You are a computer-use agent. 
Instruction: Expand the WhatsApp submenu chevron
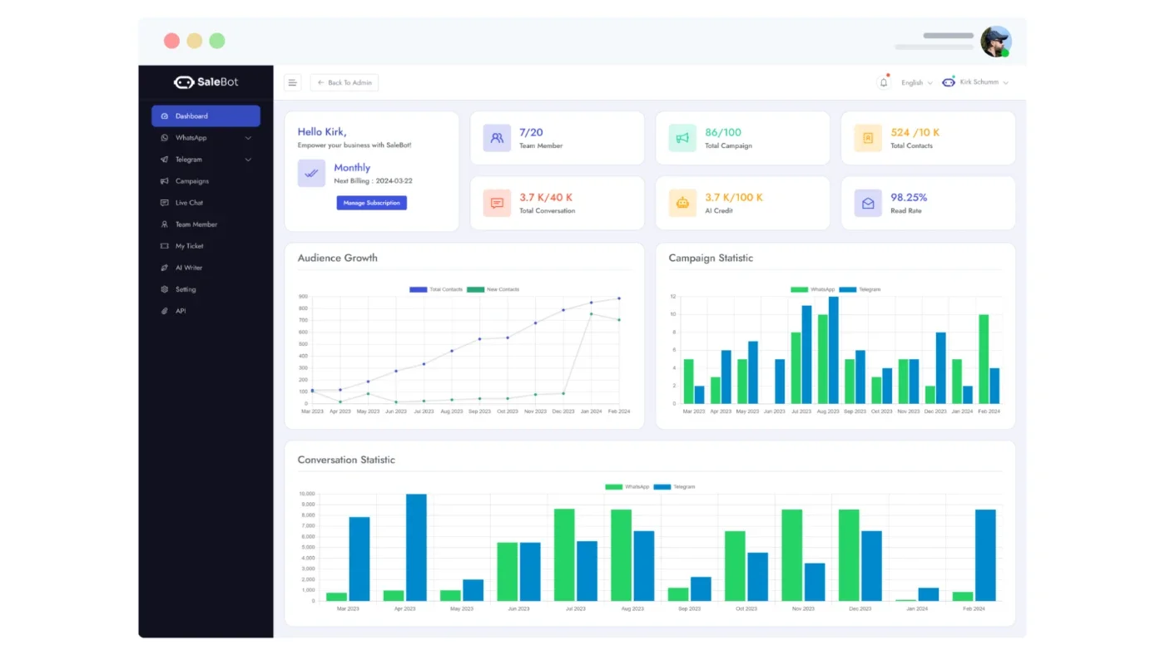[248, 138]
